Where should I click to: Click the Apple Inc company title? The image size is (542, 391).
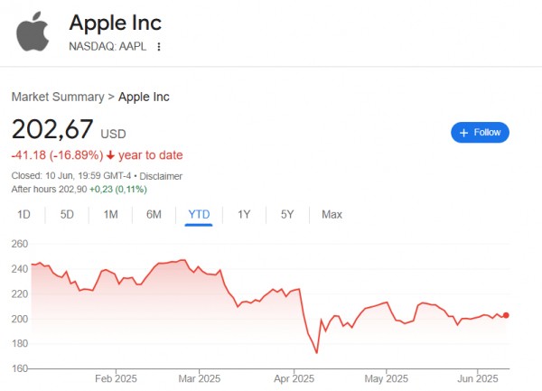116,23
